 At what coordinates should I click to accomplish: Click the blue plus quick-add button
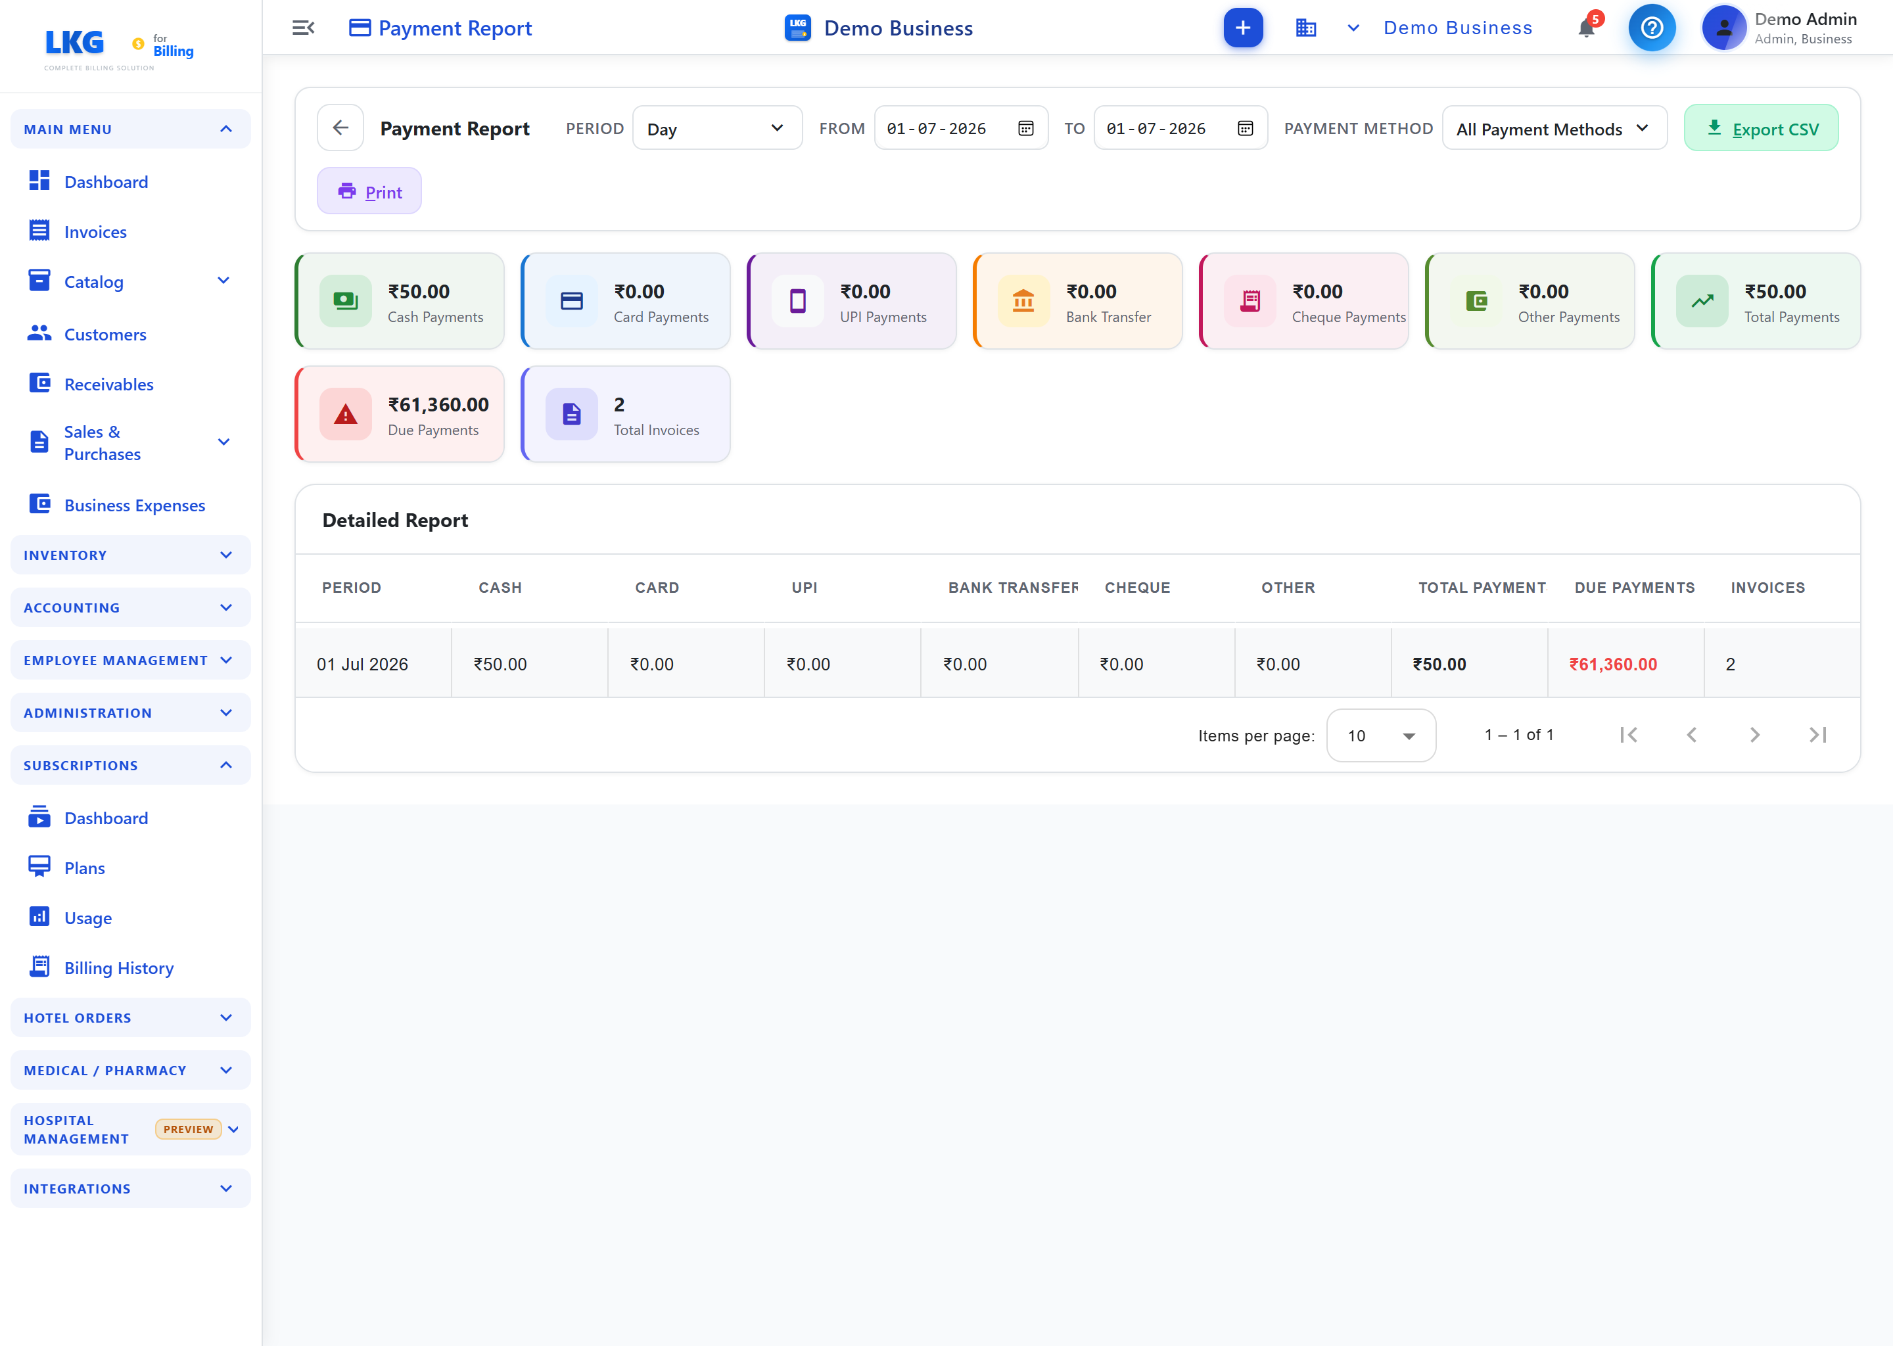pyautogui.click(x=1242, y=28)
